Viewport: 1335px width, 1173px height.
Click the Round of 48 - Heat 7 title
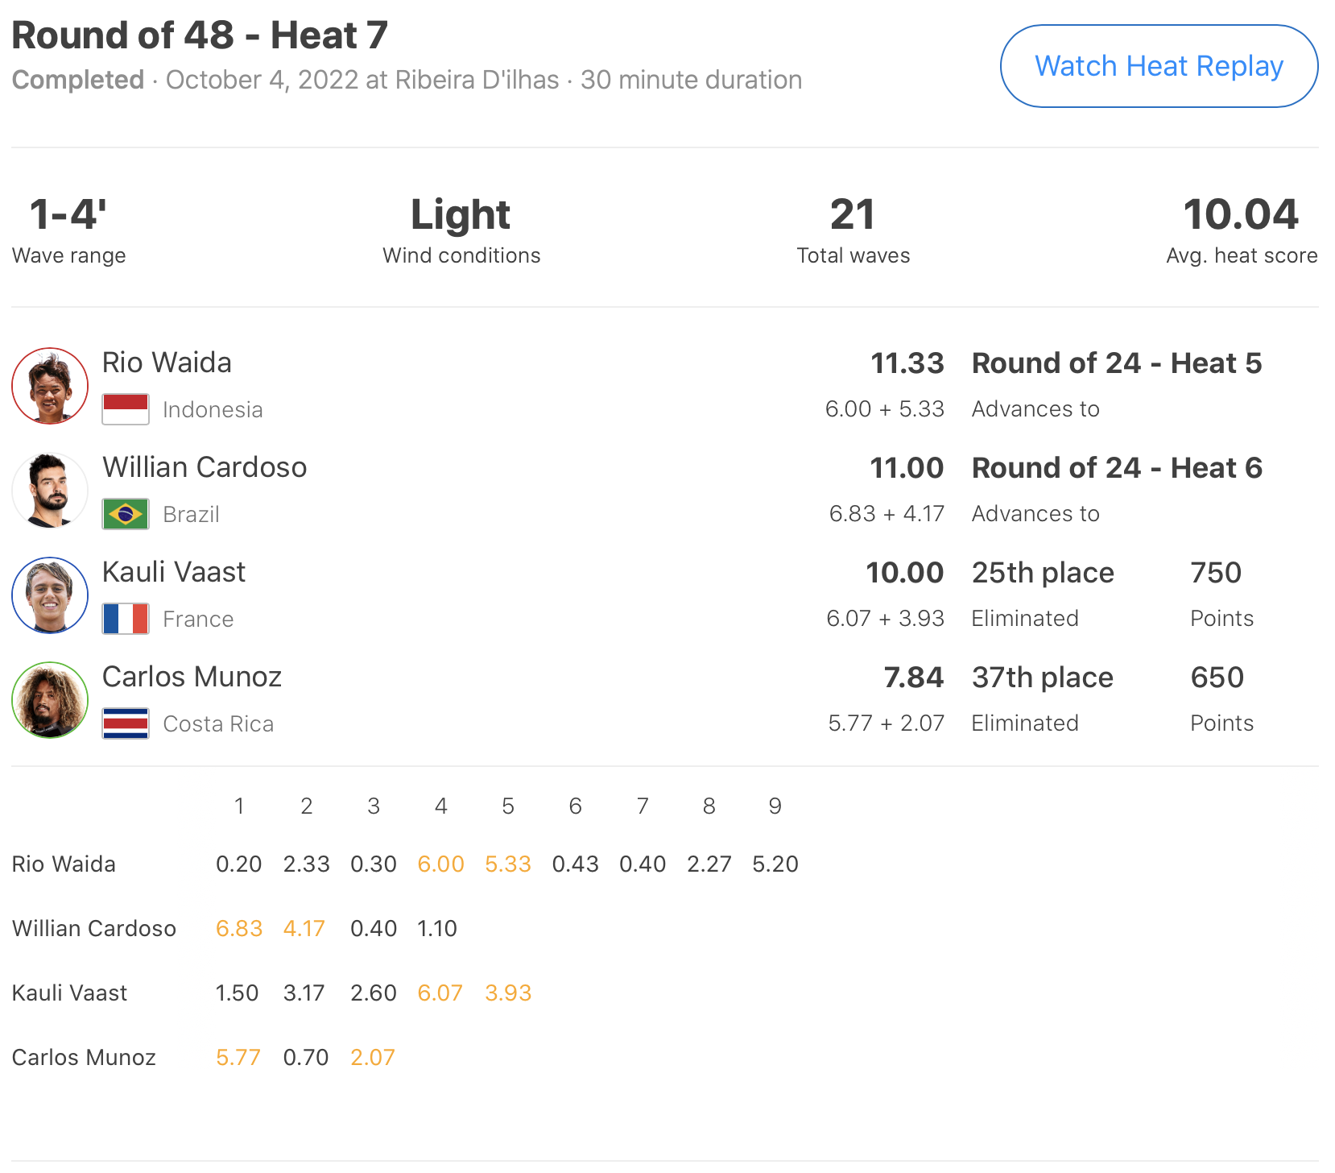coord(200,35)
